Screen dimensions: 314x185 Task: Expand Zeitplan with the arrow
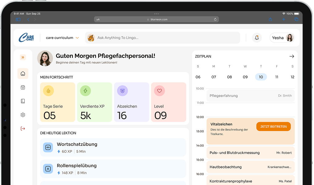(x=291, y=56)
